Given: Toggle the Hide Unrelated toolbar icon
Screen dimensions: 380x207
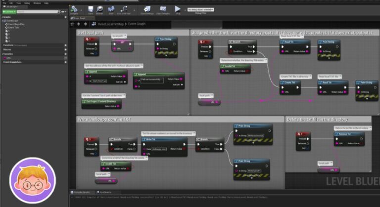Looking at the screenshot, I should [124, 9].
